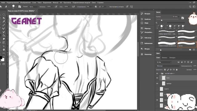Hide the одежда layer eye icon

tap(157, 84)
